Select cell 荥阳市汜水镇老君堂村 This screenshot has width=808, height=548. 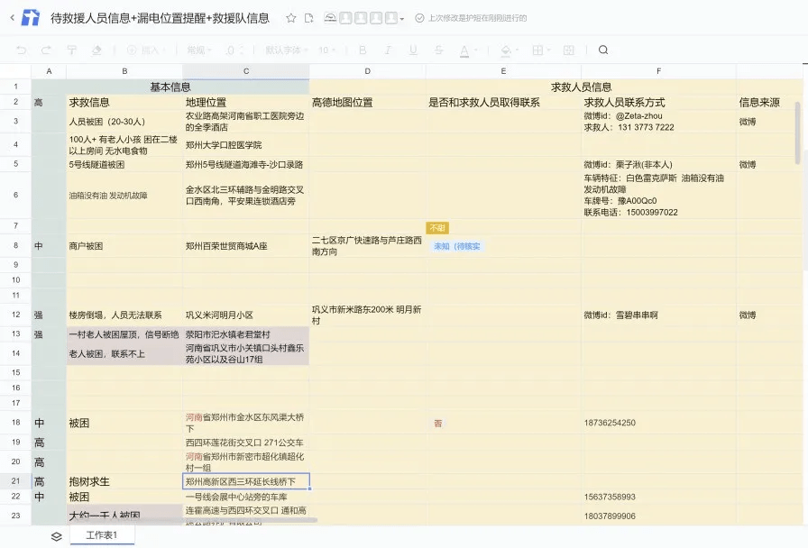coord(246,334)
